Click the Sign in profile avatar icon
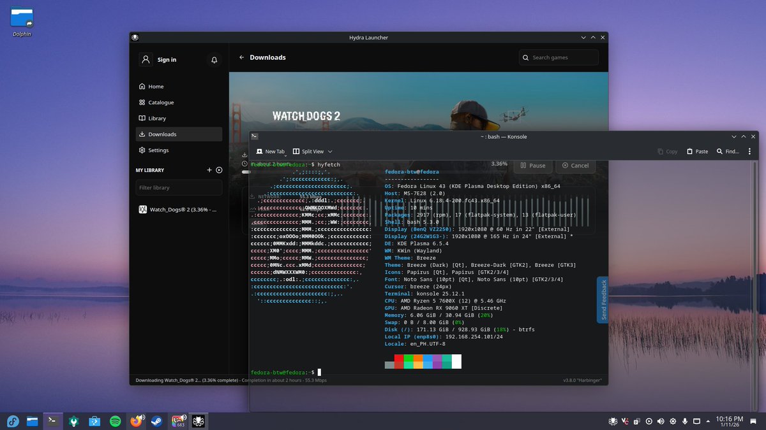 (x=146, y=59)
